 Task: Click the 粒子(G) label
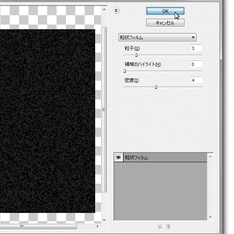132,48
